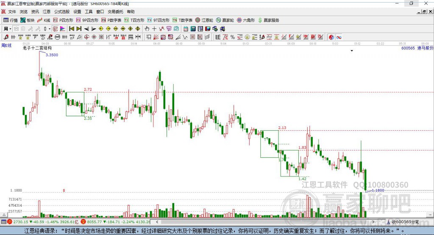This screenshot has width=434, height=235.
Task: Open the 工具 menu
Action: click(89, 11)
